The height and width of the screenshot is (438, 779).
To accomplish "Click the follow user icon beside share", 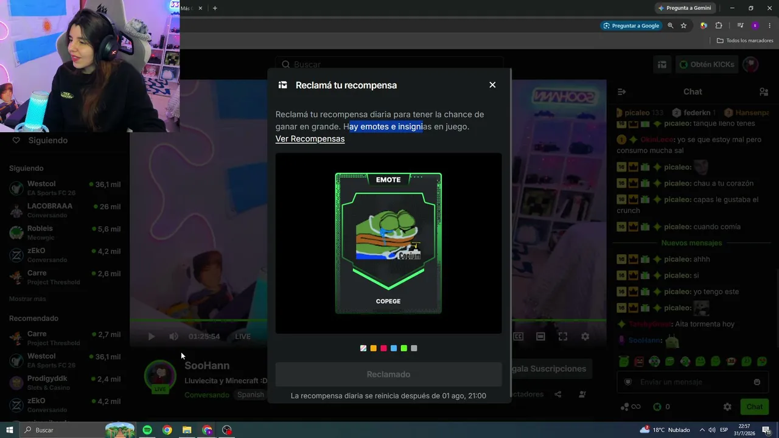I will [582, 394].
